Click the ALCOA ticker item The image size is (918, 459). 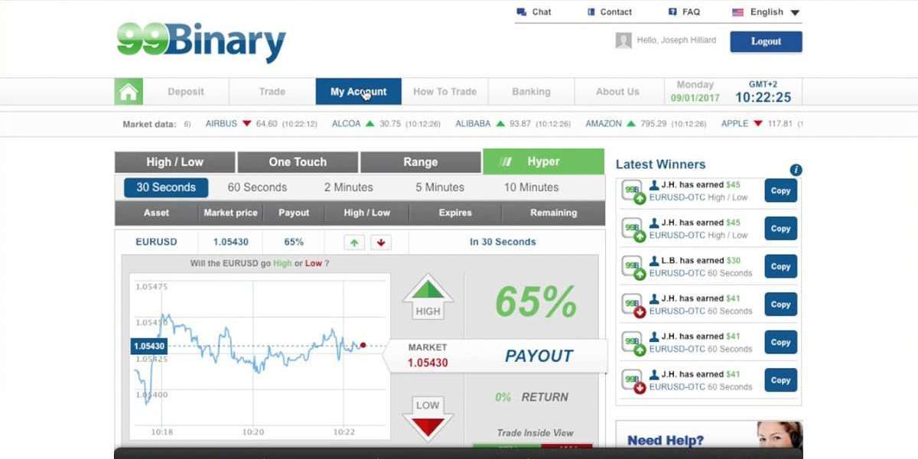(386, 124)
